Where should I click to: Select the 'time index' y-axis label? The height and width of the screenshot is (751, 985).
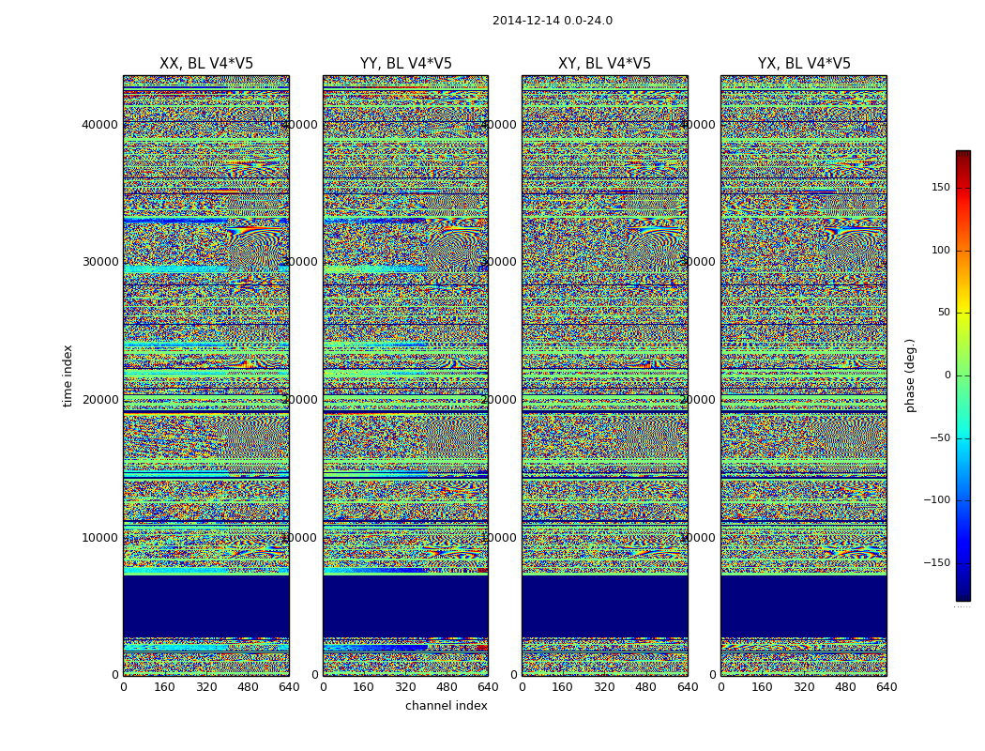[x=68, y=375]
